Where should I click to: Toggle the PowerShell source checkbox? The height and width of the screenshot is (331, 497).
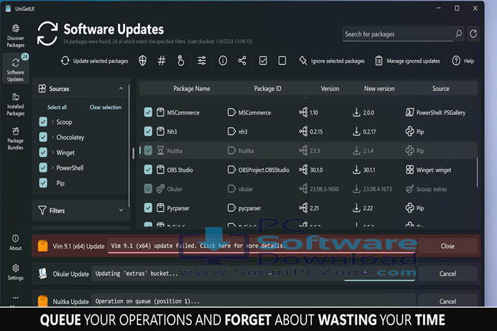tap(43, 168)
